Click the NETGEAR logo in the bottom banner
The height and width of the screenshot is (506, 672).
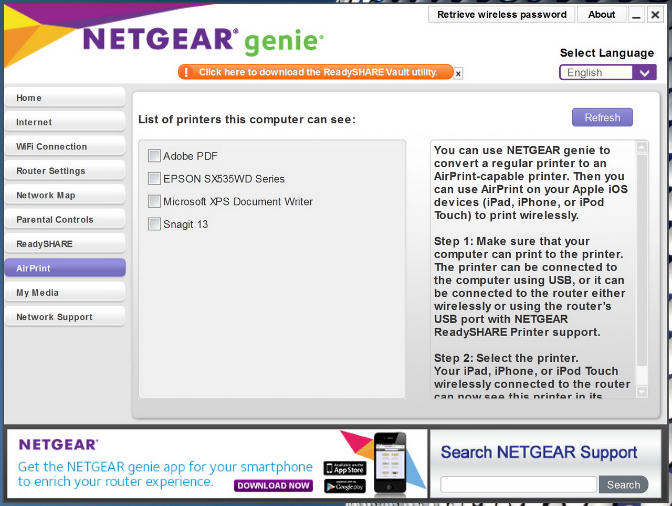(x=58, y=445)
